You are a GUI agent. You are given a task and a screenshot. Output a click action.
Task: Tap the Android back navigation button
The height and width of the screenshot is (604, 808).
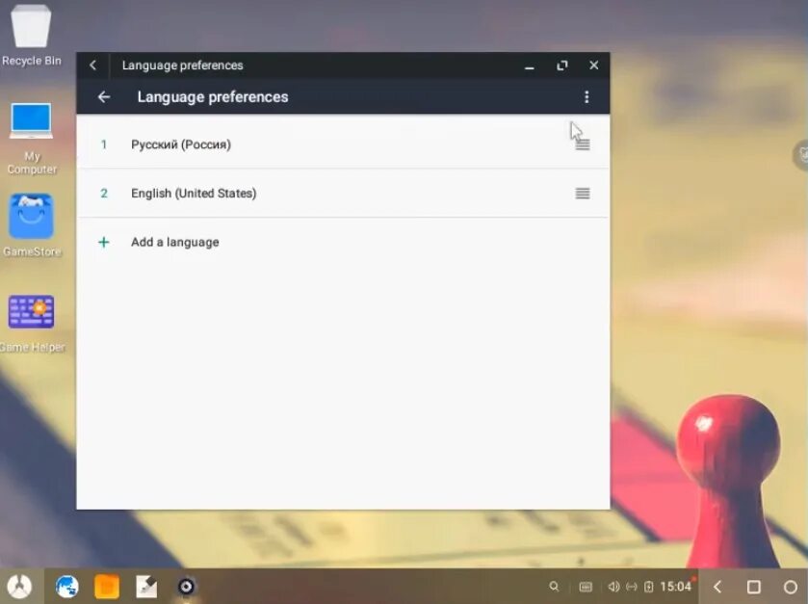pyautogui.click(x=717, y=587)
